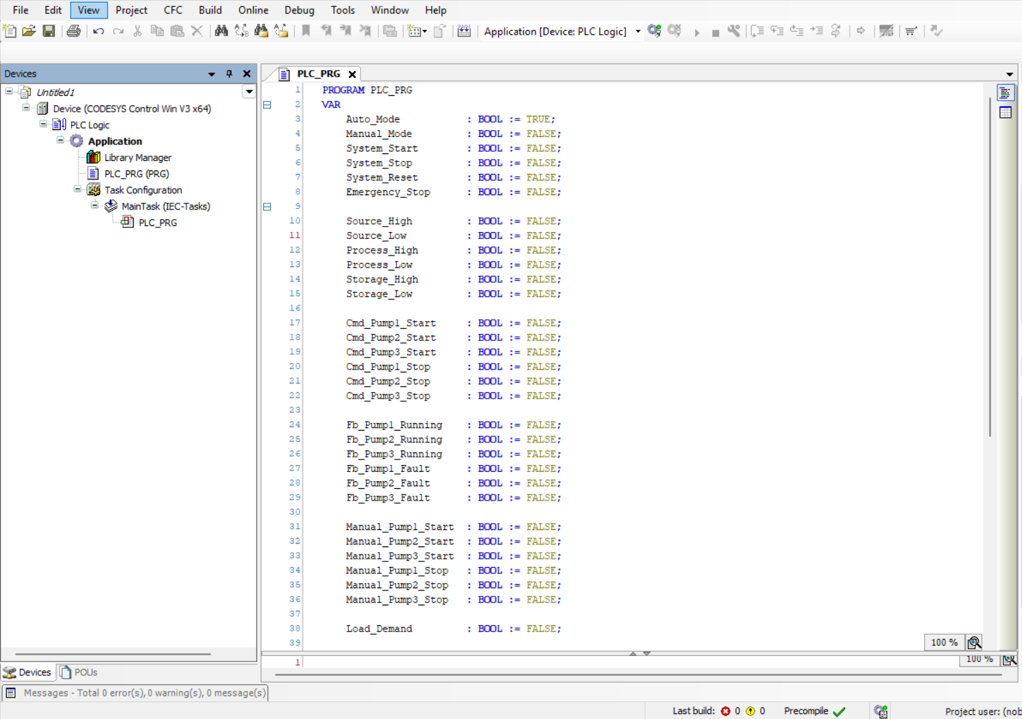Open the Untitled1 project dropdown arrow
The width and height of the screenshot is (1022, 719).
point(249,92)
